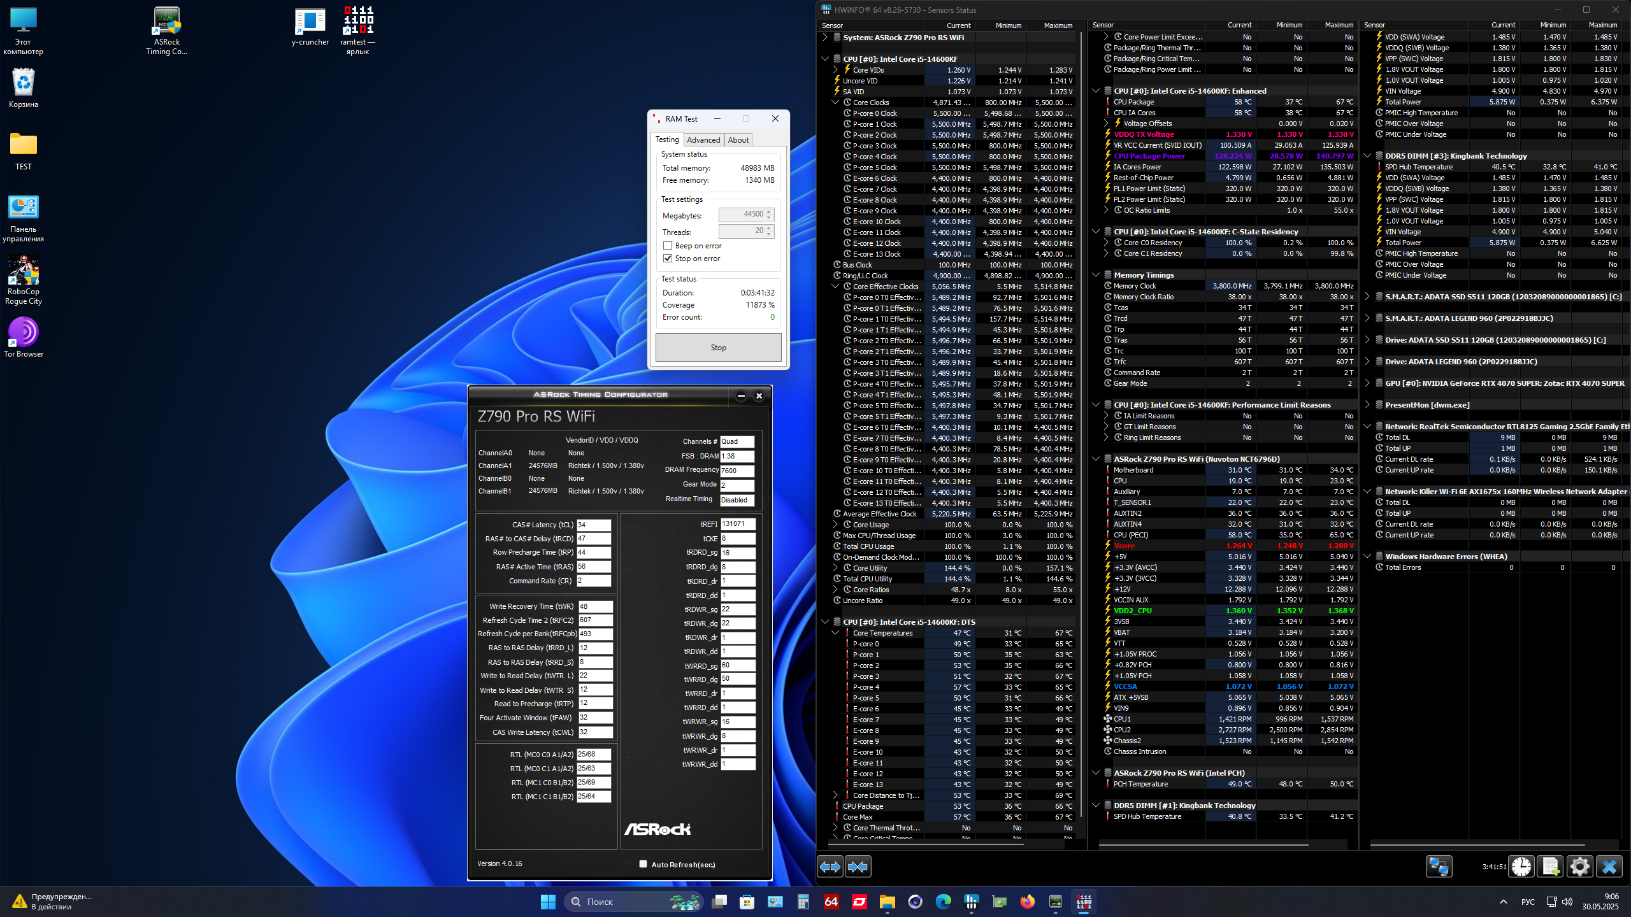Toggle Auto Refresh checkbox in Timing Configurator
This screenshot has width=1631, height=917.
(643, 864)
